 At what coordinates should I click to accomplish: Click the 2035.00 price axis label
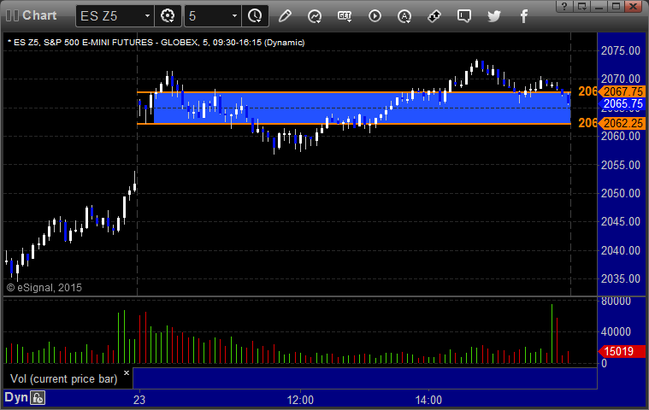point(621,279)
